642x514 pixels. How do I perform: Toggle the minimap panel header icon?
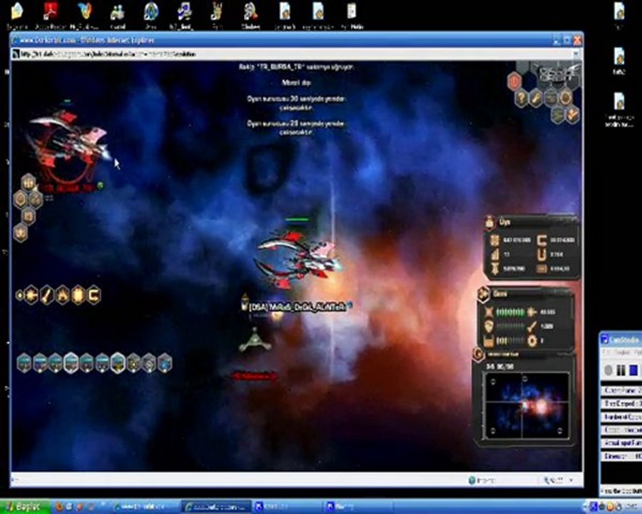tap(479, 354)
